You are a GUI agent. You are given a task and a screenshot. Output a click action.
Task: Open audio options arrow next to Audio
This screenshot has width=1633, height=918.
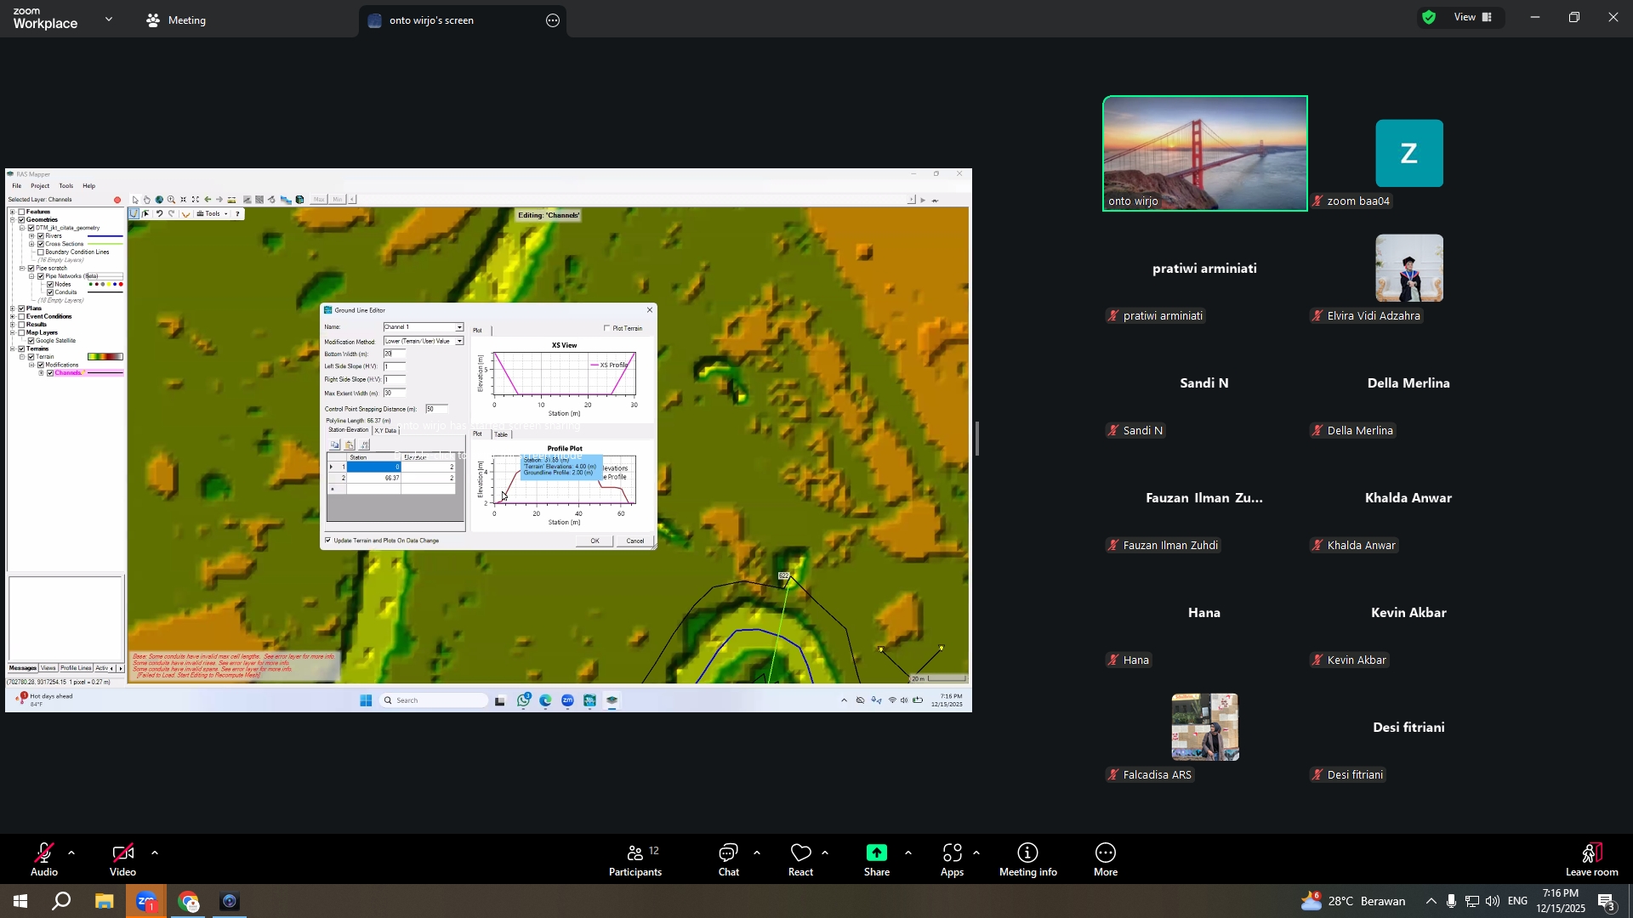point(71,853)
